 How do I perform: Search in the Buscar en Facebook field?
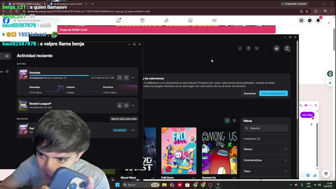36,20
